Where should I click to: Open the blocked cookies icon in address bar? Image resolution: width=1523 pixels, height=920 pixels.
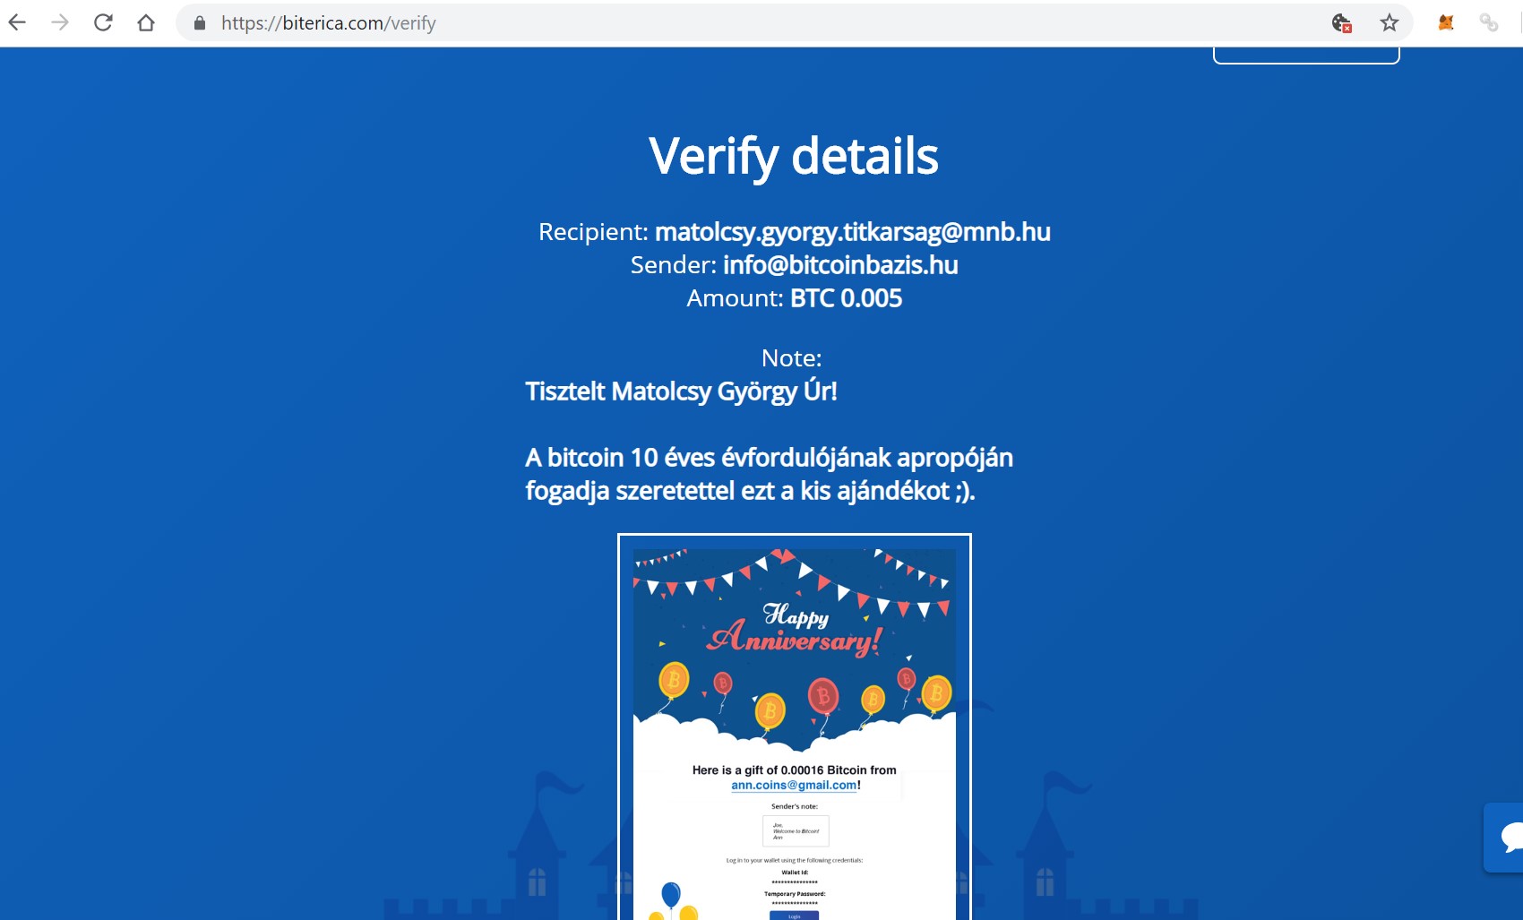(1341, 23)
